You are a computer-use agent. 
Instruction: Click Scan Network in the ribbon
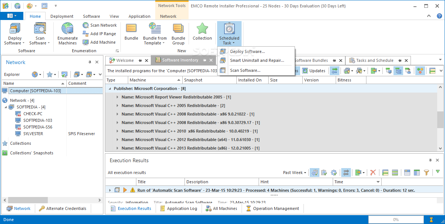(100, 25)
